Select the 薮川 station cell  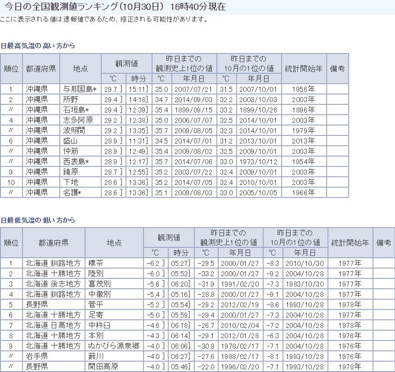tap(114, 356)
